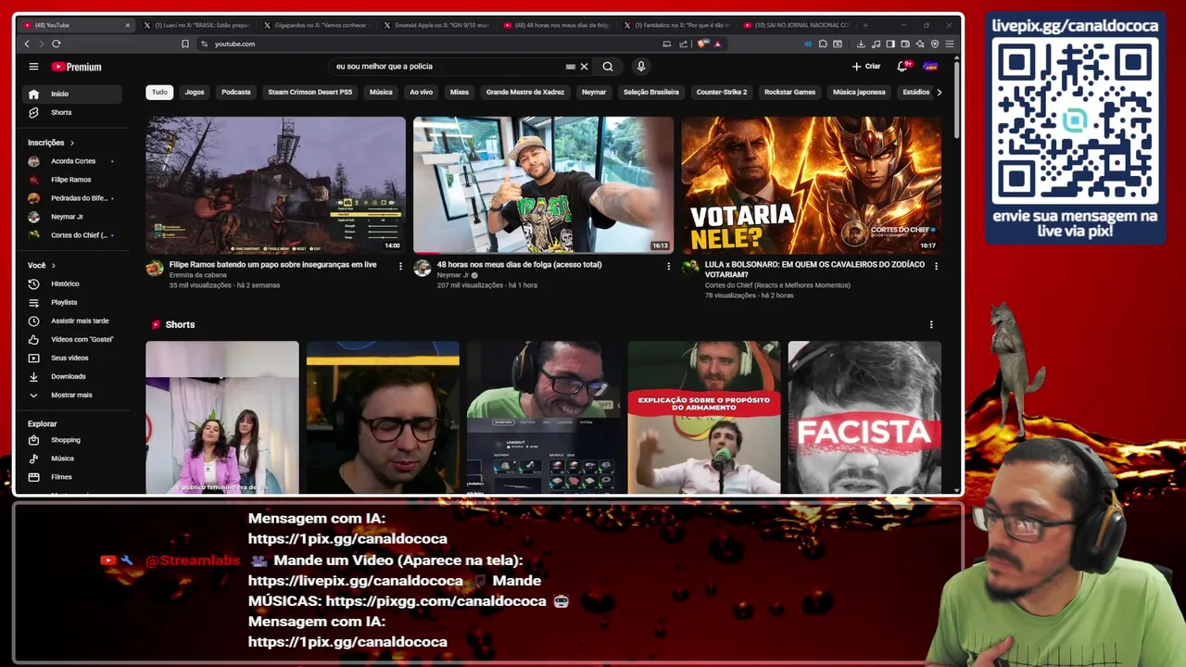Open the Filipe Ramos subscription
This screenshot has width=1186, height=667.
[72, 180]
